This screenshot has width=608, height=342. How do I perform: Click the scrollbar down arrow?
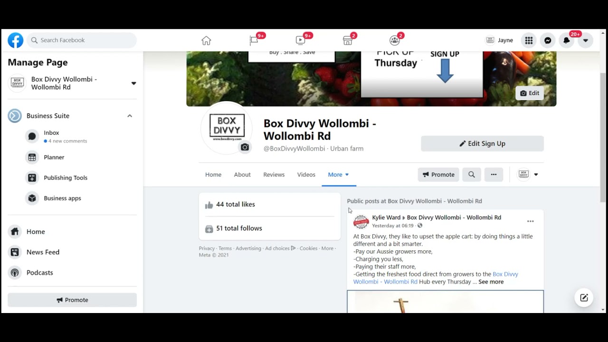(x=603, y=310)
